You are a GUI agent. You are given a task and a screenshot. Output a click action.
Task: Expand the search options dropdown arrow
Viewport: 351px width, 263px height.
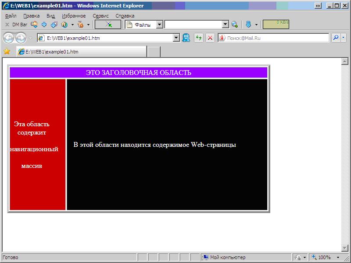pyautogui.click(x=344, y=38)
